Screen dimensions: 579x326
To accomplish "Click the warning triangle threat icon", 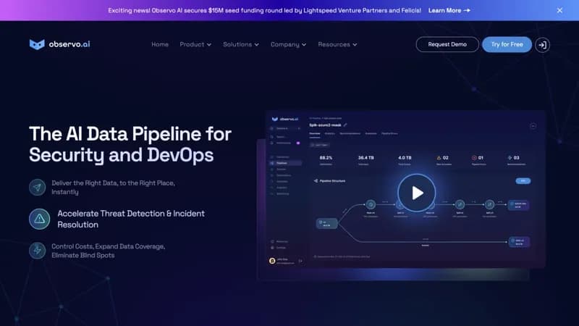I will [40, 219].
